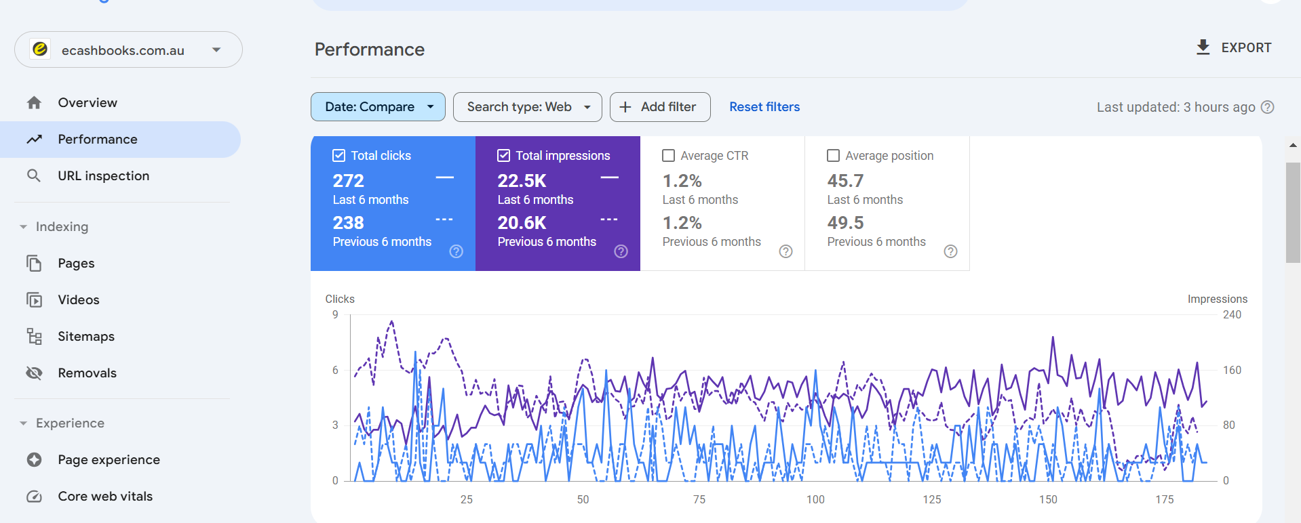This screenshot has height=523, width=1301.
Task: Click the Overview home icon
Action: (34, 103)
